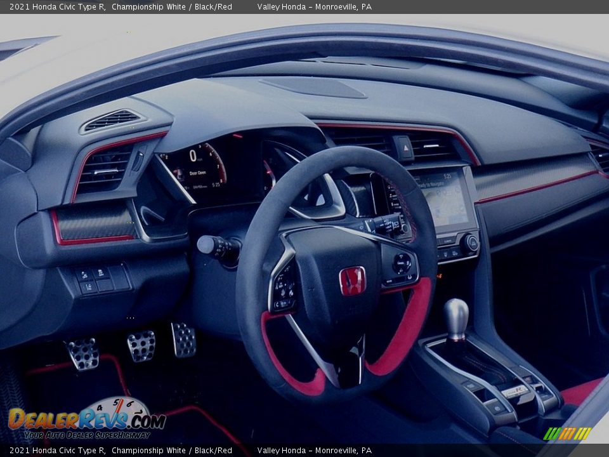Click the red Honda emblem on steering wheel
This screenshot has width=609, height=457.
(352, 281)
